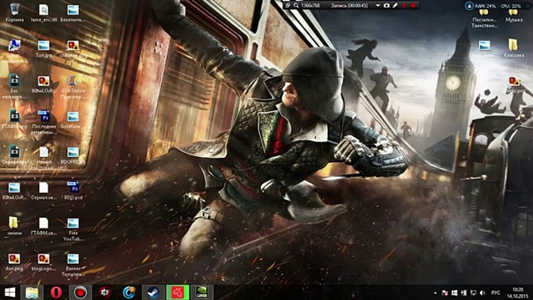Click the Запись [00:00:45] timer text
Viewport: 533px width, 300px height.
point(349,5)
